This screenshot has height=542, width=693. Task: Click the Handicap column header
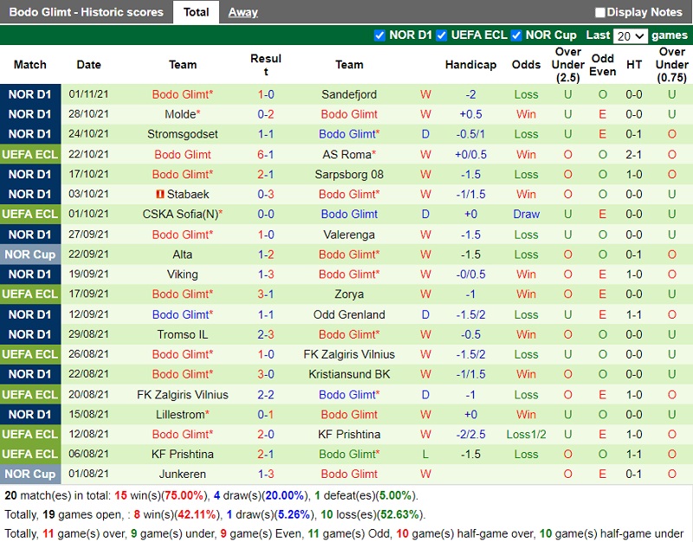[470, 65]
